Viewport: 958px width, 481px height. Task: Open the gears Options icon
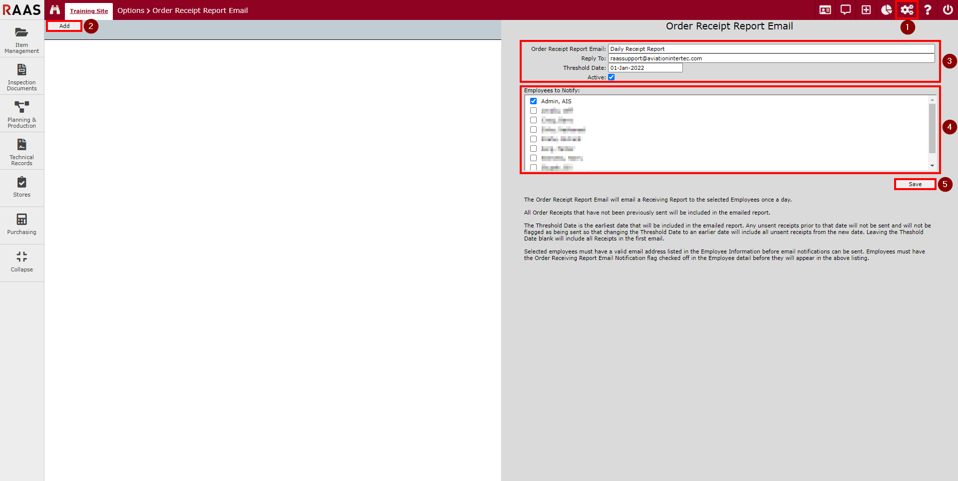click(907, 10)
